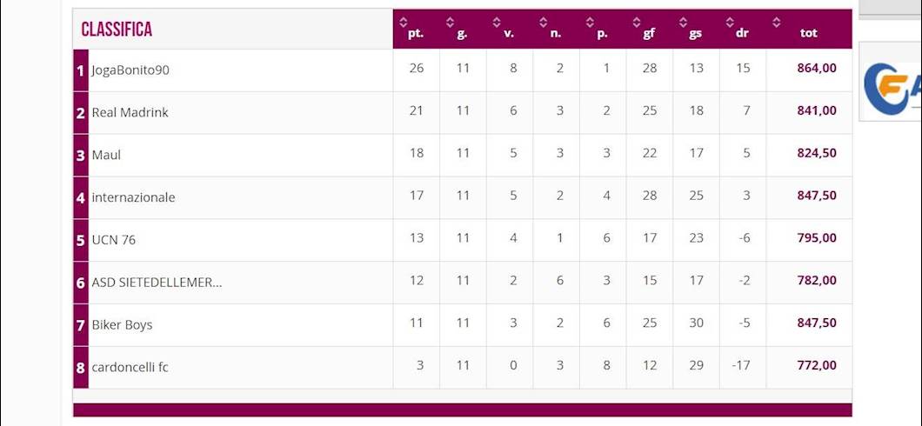Click JogaBonito90 total score 864,00
922x426 pixels.
[x=816, y=69]
